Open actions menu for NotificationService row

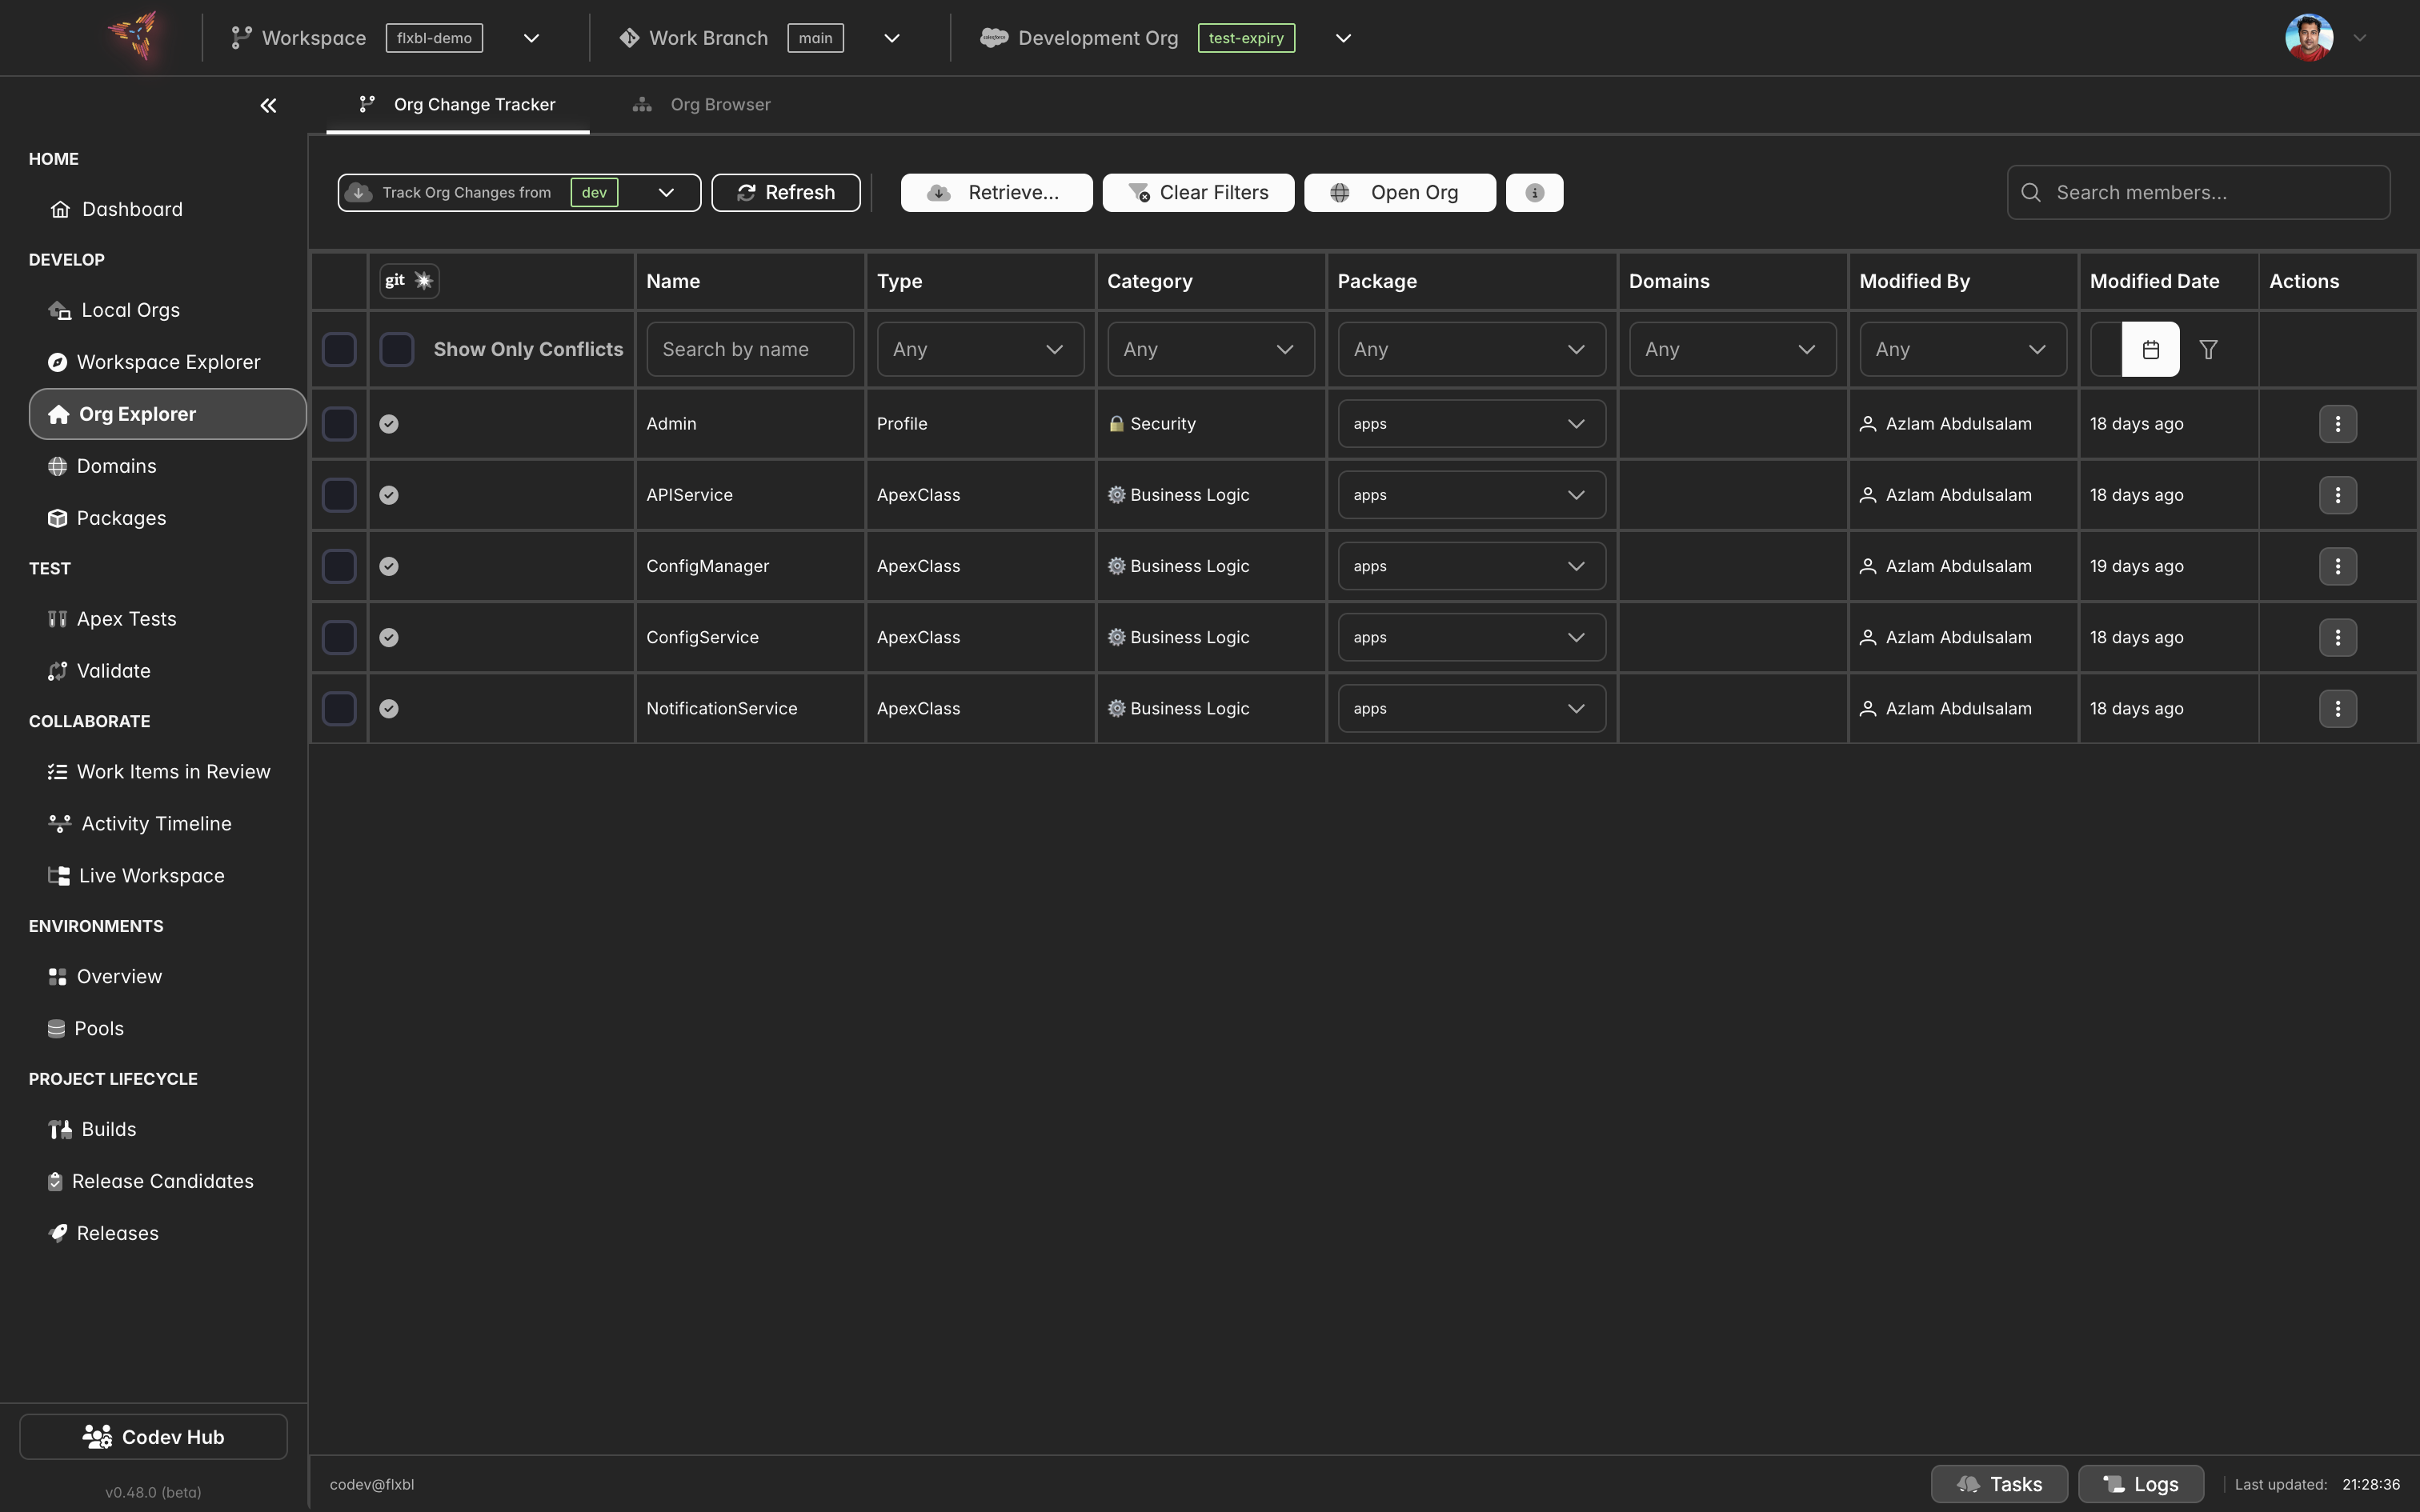coord(2337,708)
